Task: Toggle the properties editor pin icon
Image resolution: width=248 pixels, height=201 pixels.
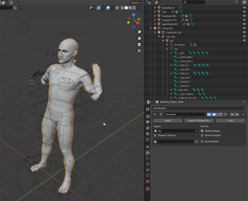Action: tap(244, 102)
